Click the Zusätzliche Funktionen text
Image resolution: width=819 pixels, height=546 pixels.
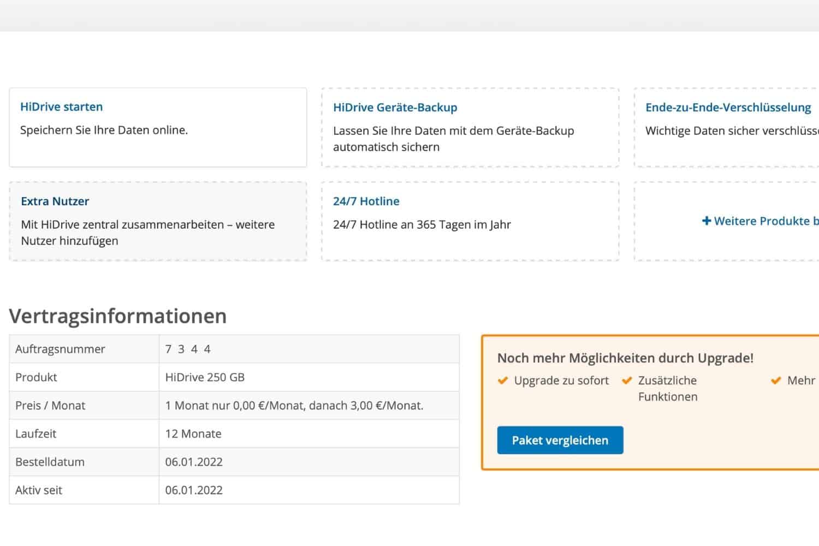pyautogui.click(x=668, y=389)
